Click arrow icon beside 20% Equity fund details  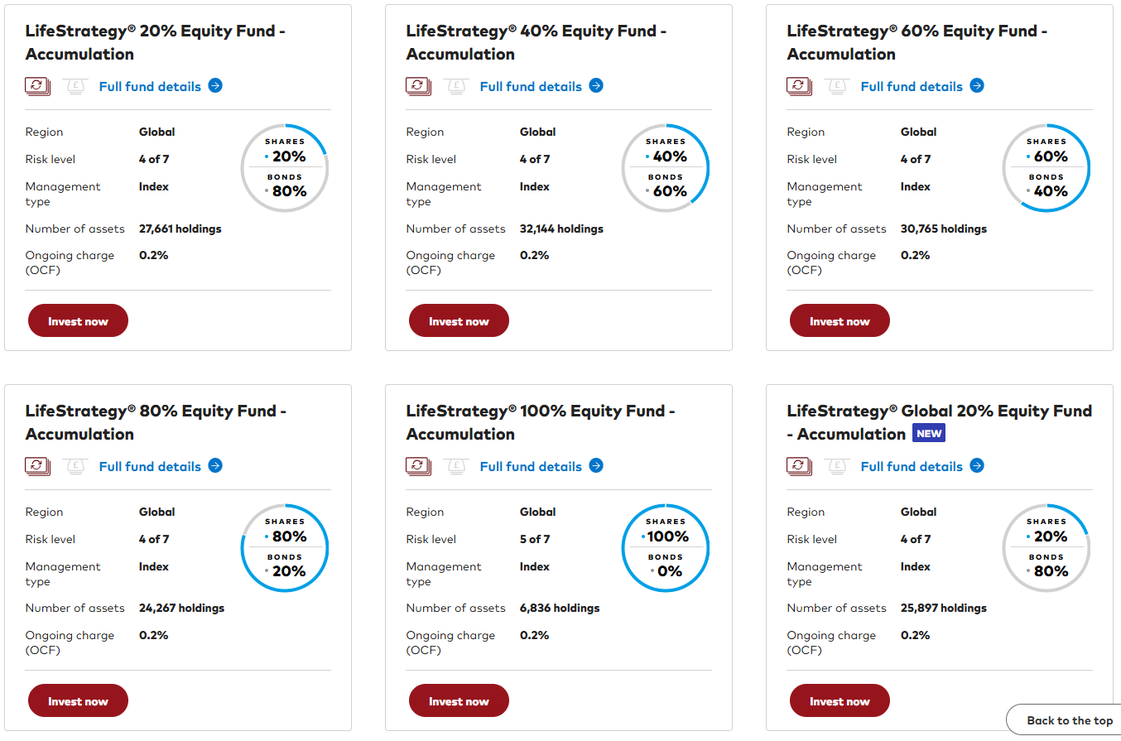click(215, 86)
